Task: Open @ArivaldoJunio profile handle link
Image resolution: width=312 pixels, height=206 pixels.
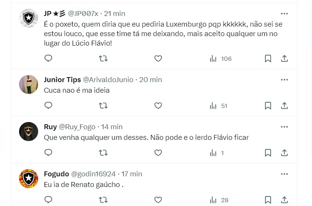Action: 108,79
